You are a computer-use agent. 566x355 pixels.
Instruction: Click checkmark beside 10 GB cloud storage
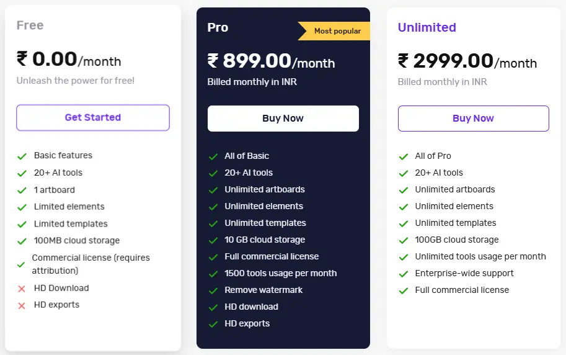(x=213, y=240)
